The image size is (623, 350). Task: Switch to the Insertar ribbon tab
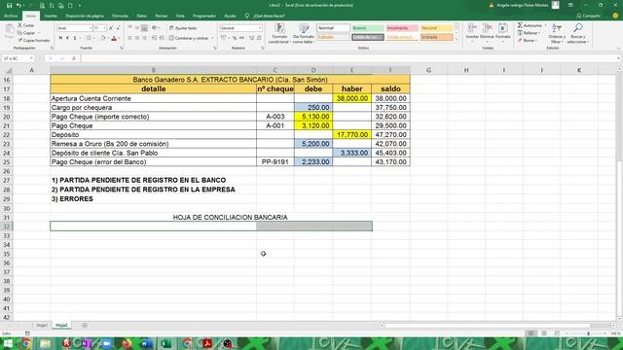51,16
